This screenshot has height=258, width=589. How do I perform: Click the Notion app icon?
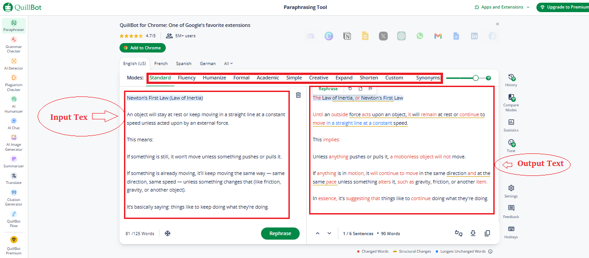coord(347,36)
